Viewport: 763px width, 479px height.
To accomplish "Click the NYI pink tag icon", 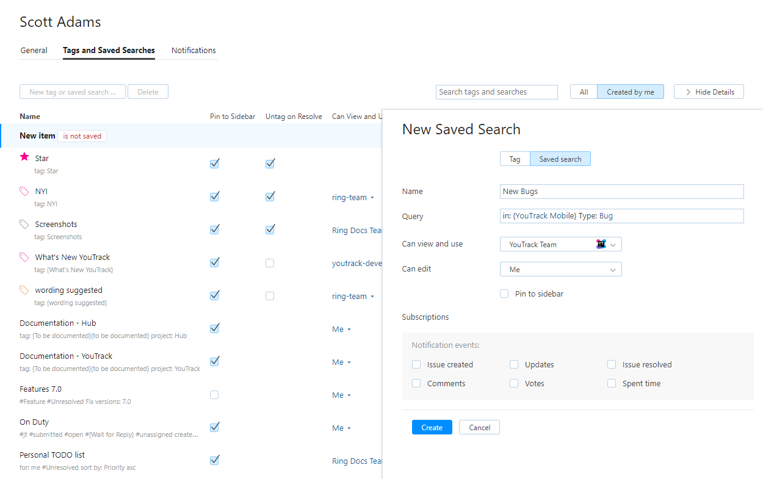I will click(24, 191).
